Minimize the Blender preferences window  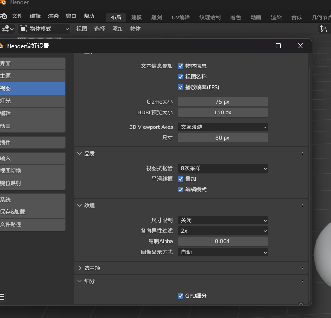click(256, 46)
